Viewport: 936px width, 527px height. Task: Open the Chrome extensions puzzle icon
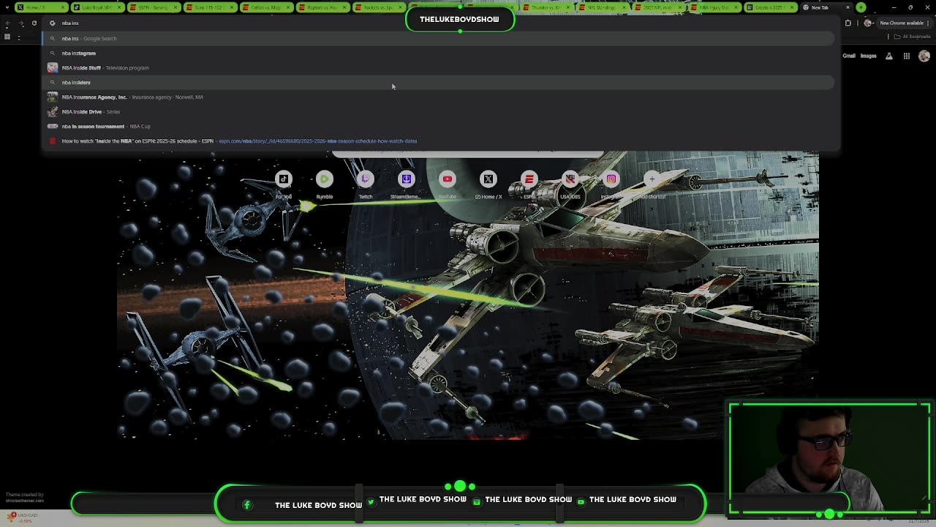(848, 23)
